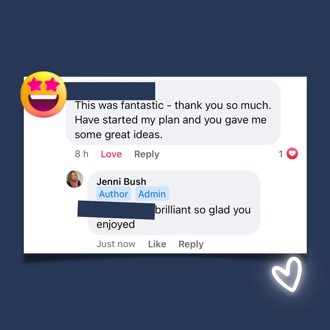Click the white outlined heart doodle

287,274
